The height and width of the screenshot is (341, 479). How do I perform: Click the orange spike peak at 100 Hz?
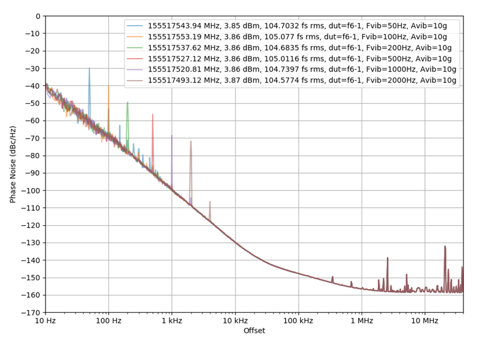coord(108,86)
